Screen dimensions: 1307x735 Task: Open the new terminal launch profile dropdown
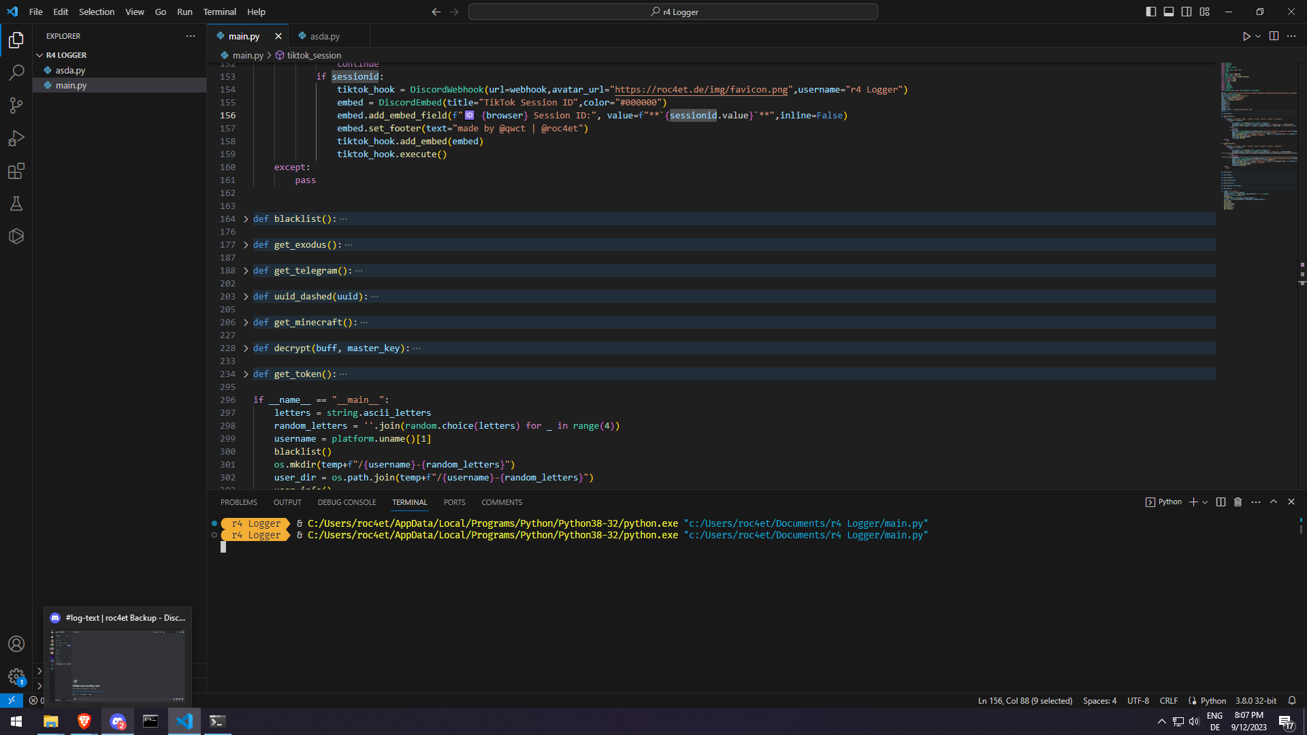pyautogui.click(x=1205, y=502)
